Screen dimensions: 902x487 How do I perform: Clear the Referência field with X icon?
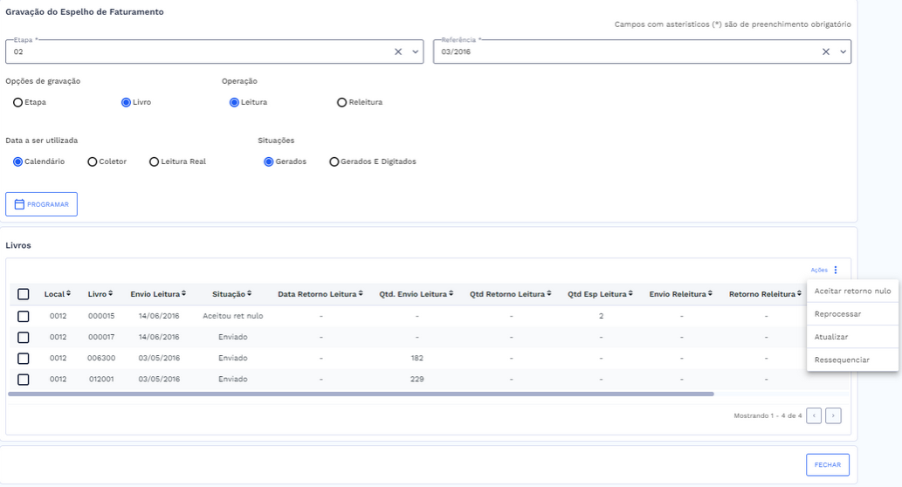click(826, 51)
